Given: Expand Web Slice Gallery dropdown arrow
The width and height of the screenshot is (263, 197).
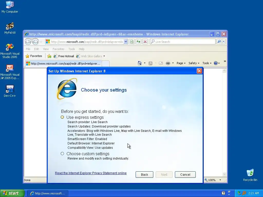Looking at the screenshot, I should point(104,56).
